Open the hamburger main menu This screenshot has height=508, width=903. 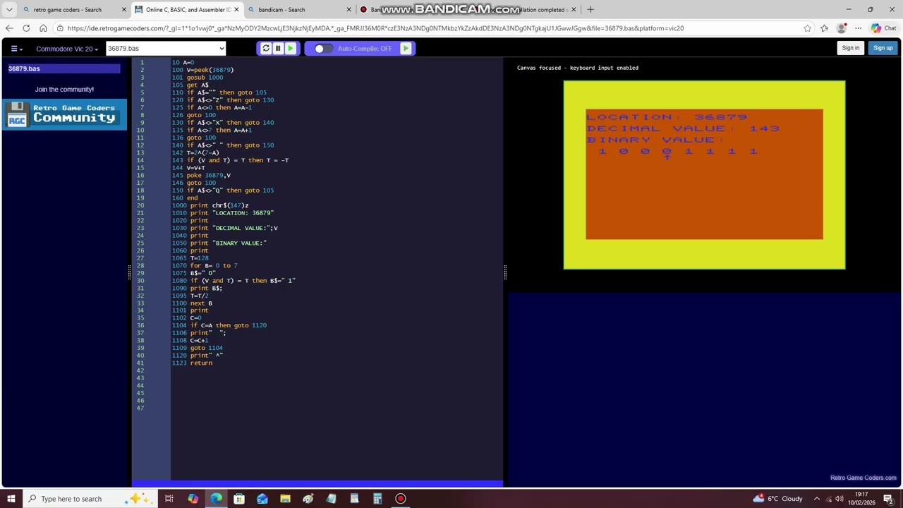(16, 49)
